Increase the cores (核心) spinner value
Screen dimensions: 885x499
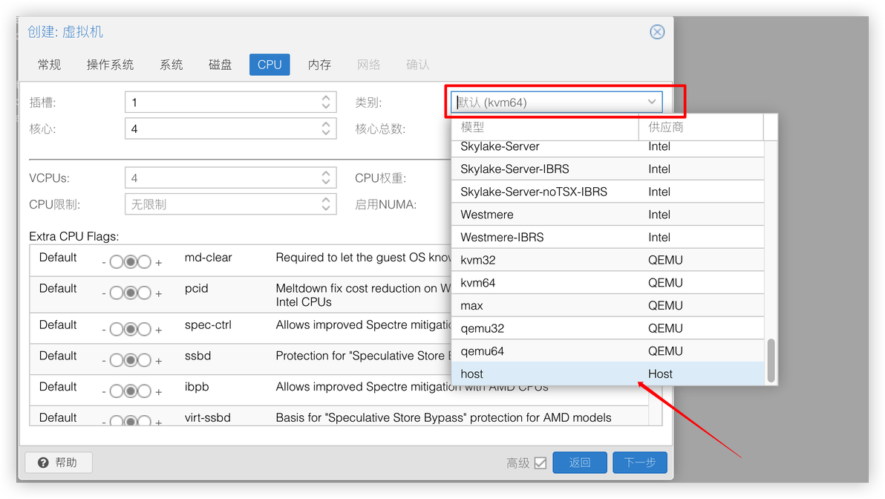click(326, 124)
